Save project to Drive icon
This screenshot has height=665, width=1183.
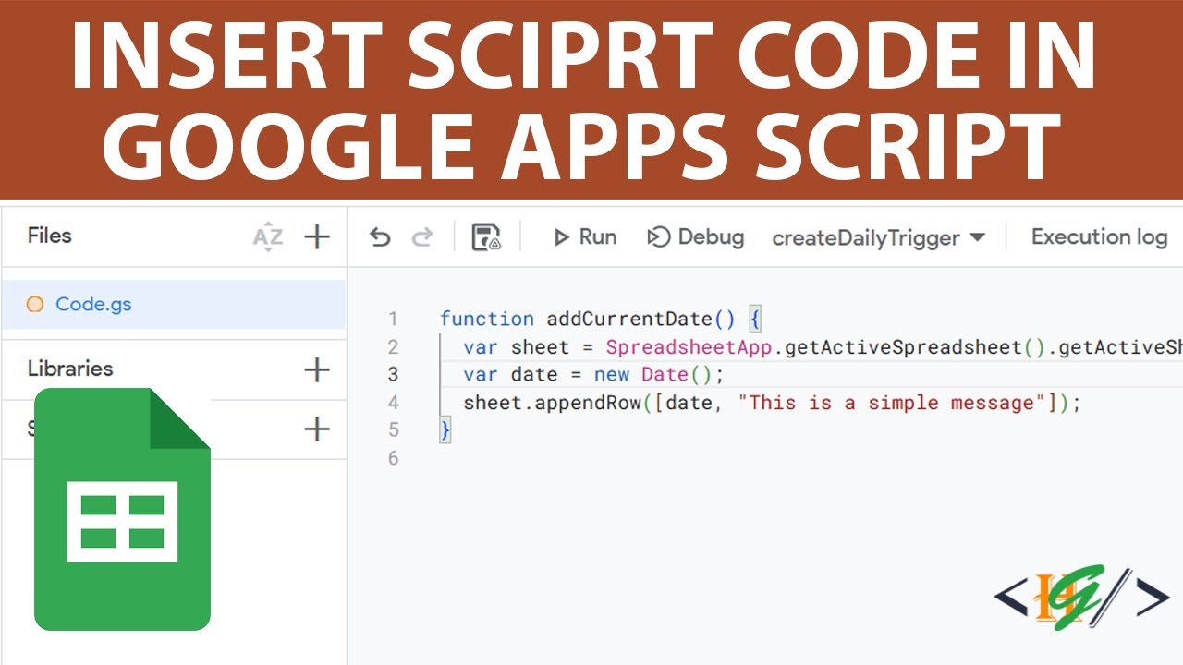pyautogui.click(x=486, y=237)
